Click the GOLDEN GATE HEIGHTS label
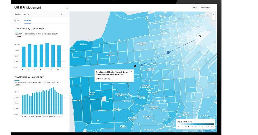Screen dimensions: 258x135 [x=121, y=95]
